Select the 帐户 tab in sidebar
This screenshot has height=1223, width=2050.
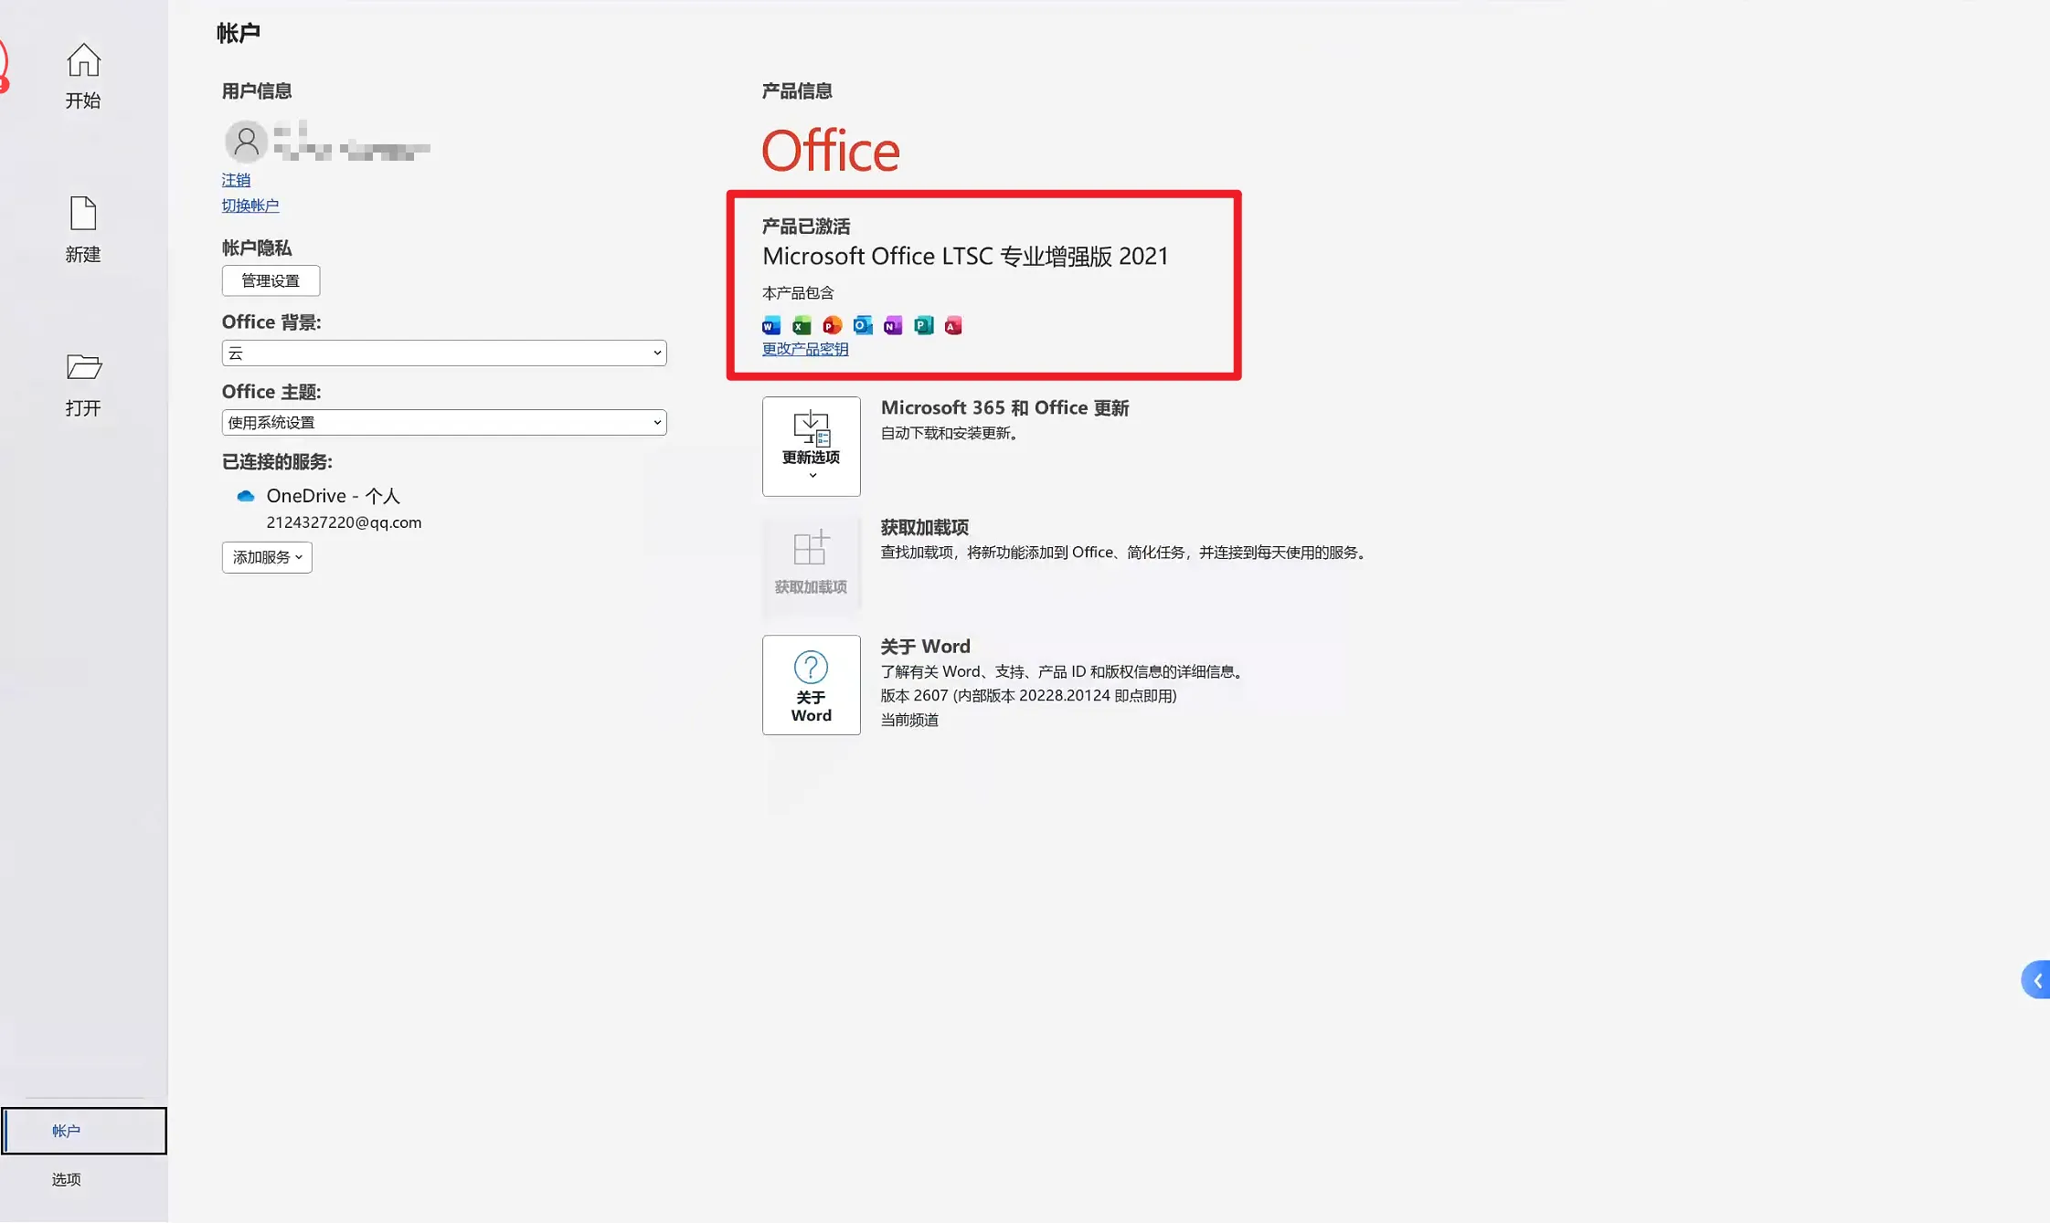[84, 1131]
